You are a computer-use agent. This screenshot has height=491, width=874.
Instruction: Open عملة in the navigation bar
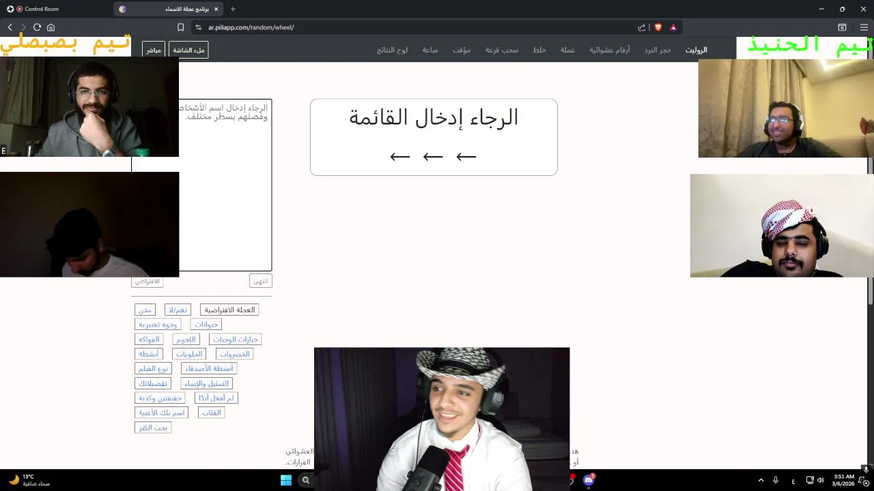tap(567, 50)
